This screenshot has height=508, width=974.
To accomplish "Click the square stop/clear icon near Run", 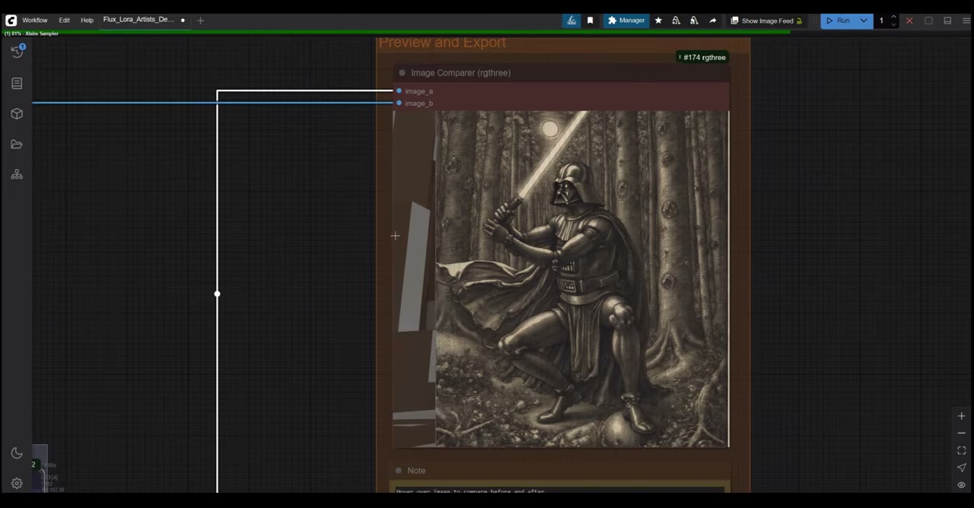I will pos(928,21).
